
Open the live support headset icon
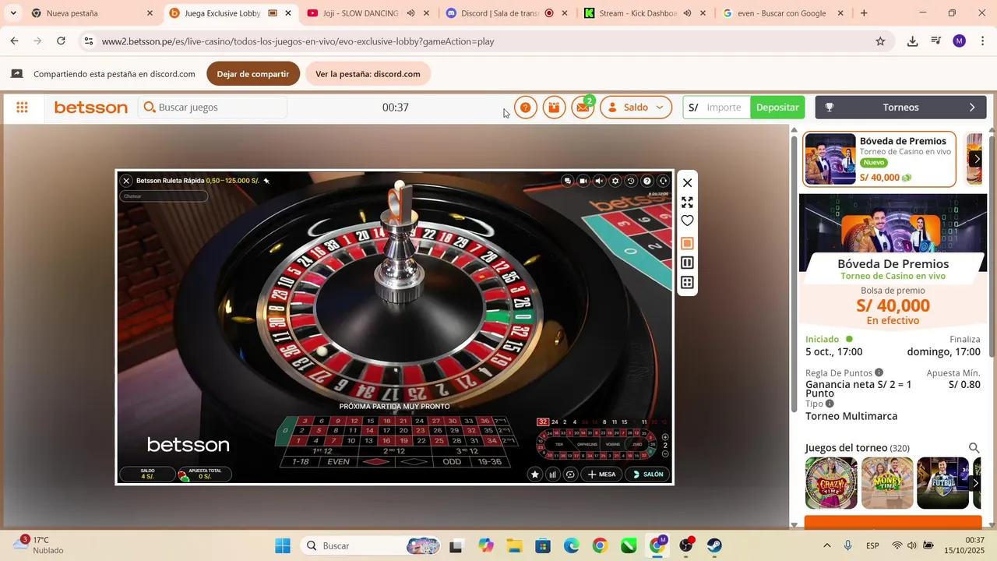pos(664,181)
